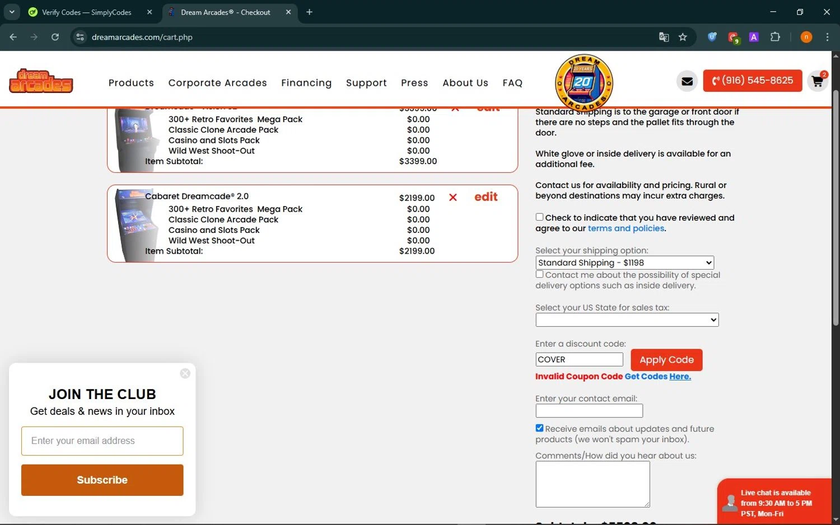Bookmark this page with the star icon
The image size is (840, 525).
[683, 37]
